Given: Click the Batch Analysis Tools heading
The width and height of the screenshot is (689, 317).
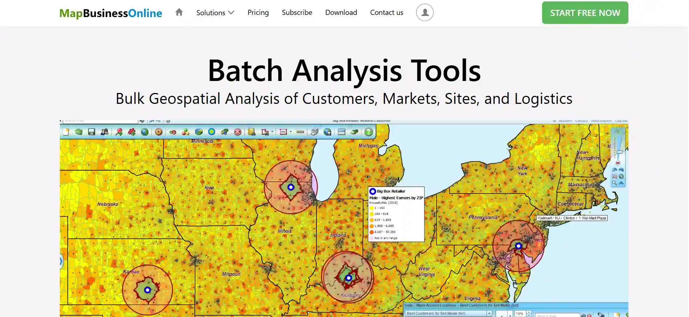Looking at the screenshot, I should point(344,70).
